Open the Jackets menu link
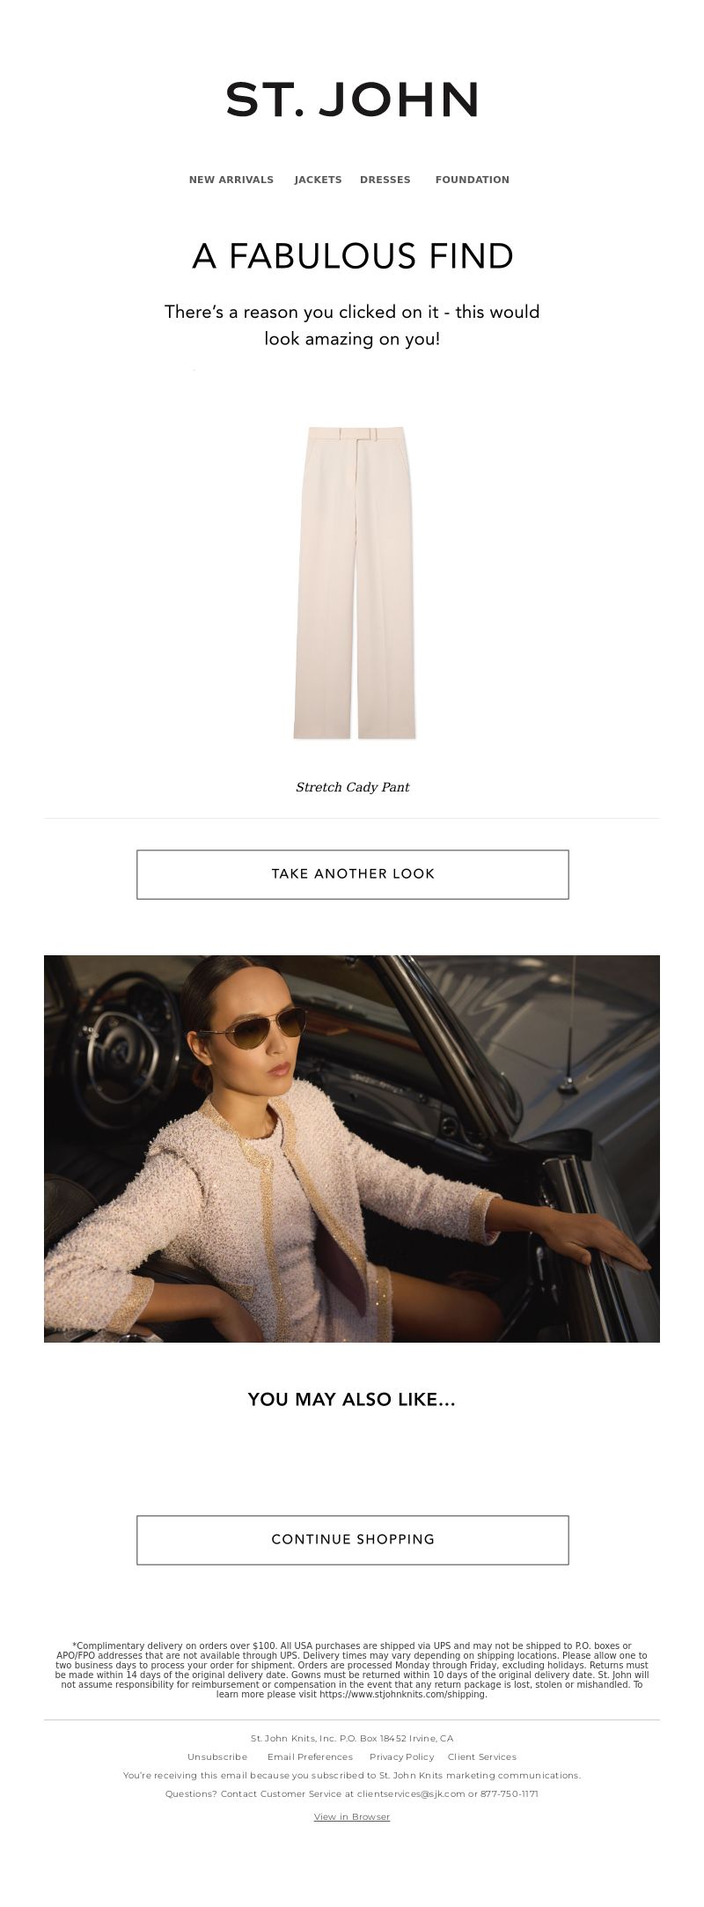This screenshot has height=1907, width=704. pyautogui.click(x=318, y=180)
